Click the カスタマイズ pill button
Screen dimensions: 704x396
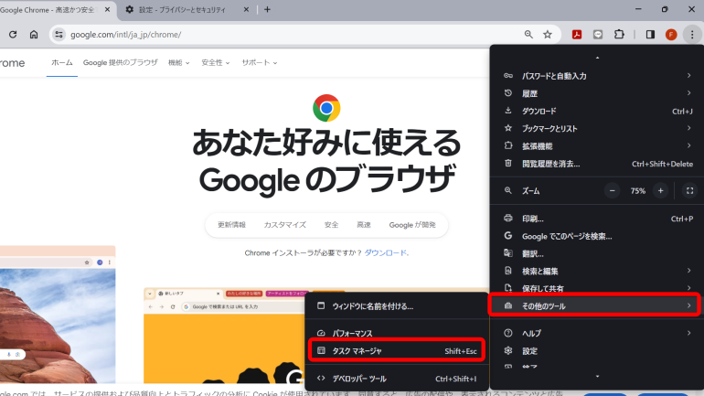[x=284, y=225]
